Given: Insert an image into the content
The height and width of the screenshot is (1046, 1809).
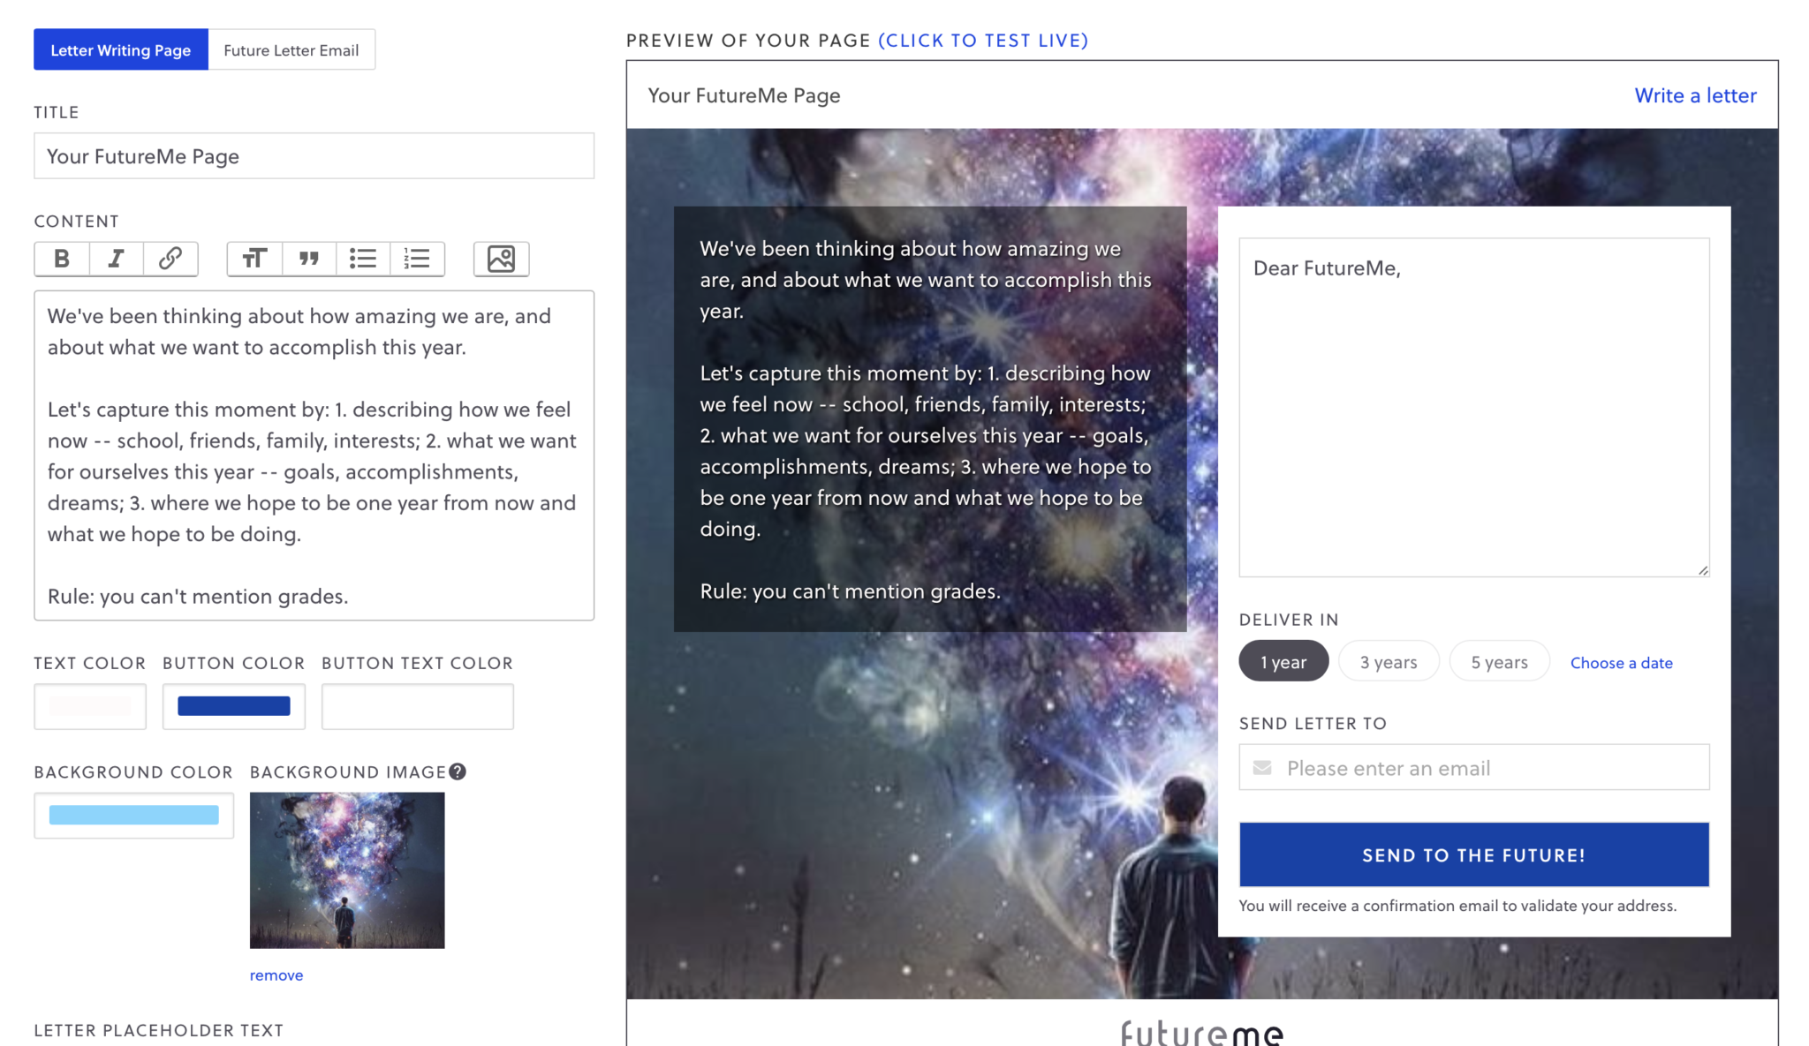Looking at the screenshot, I should pyautogui.click(x=500, y=259).
